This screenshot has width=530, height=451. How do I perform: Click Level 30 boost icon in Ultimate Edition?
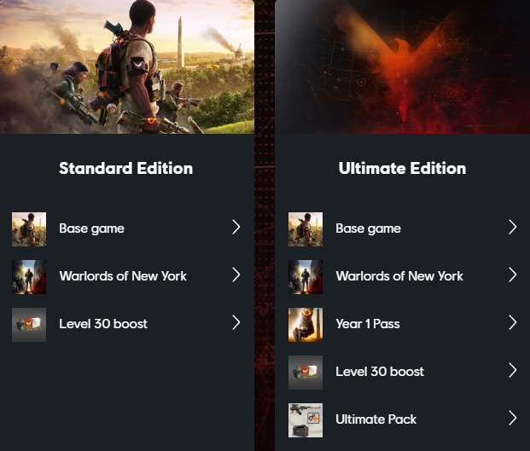tap(306, 373)
